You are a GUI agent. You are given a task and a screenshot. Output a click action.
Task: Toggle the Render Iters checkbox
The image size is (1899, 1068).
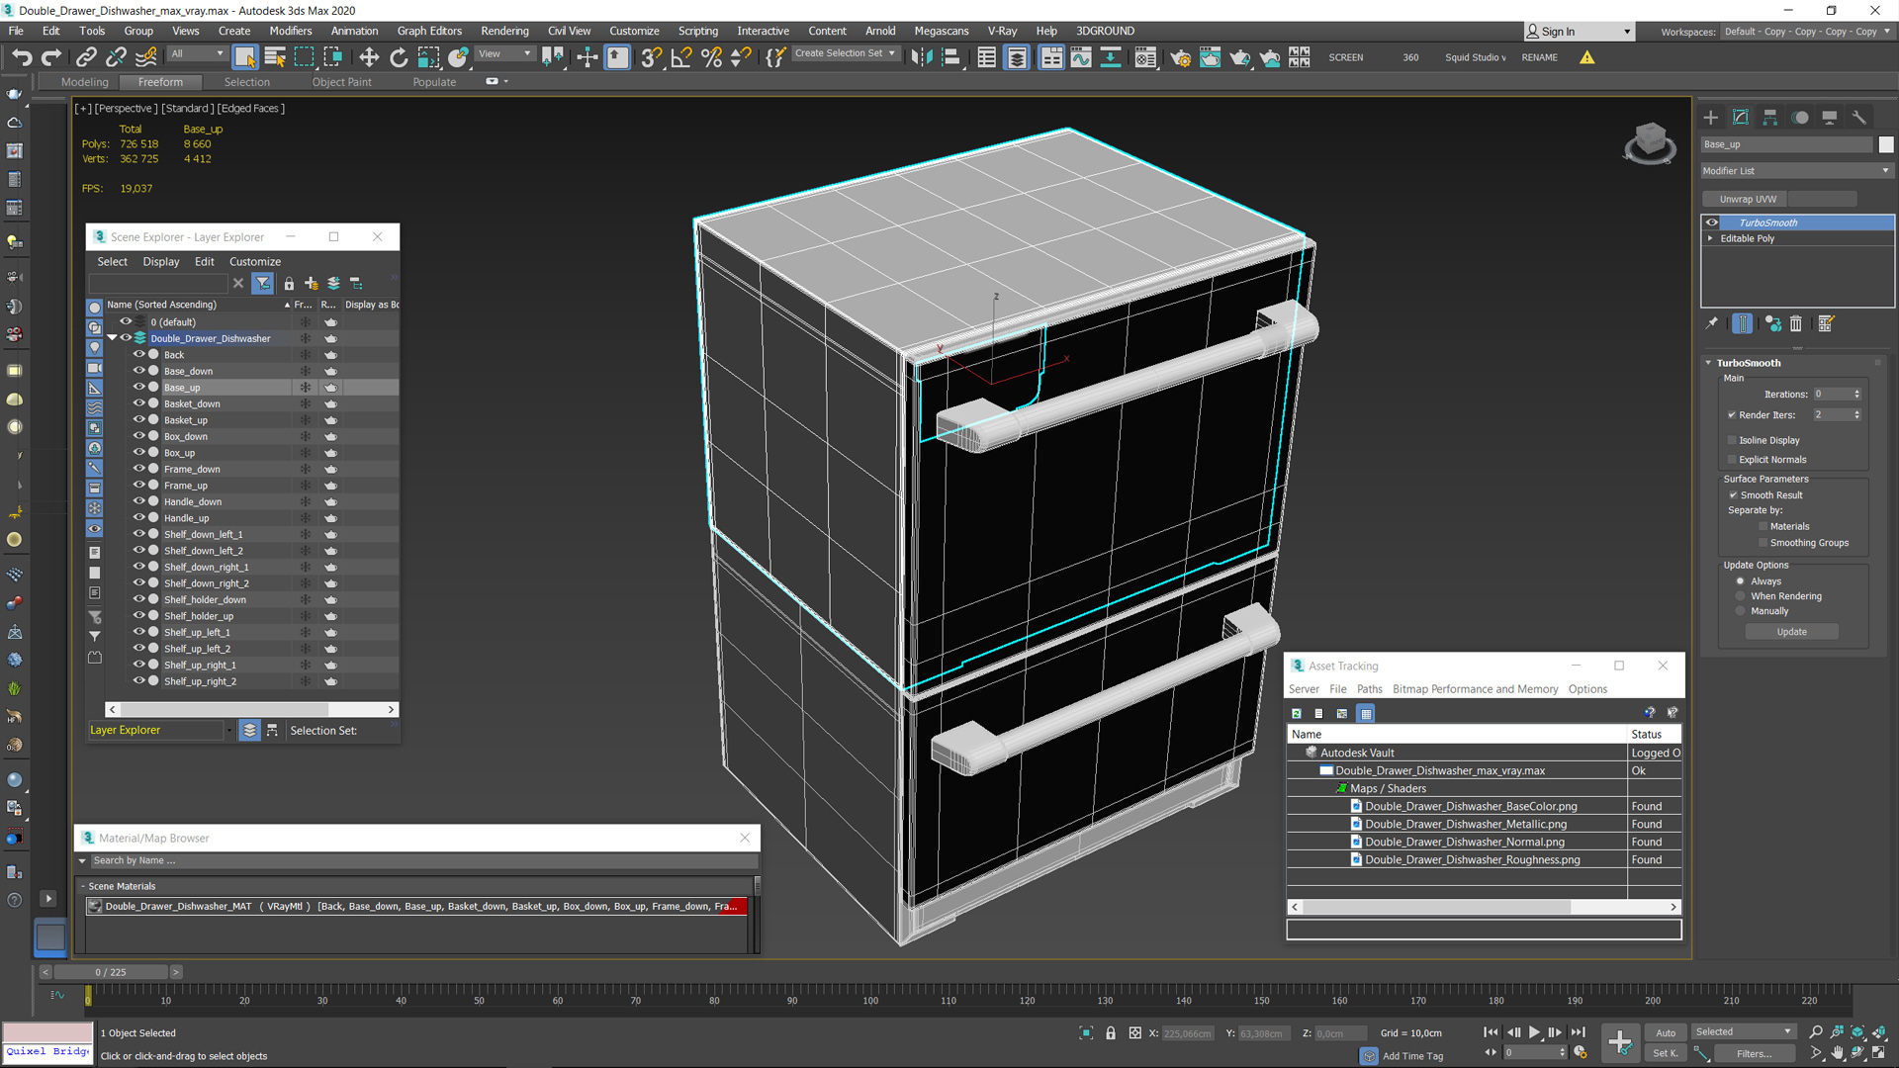tap(1732, 415)
